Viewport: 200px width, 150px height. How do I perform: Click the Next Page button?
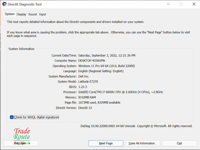click(x=106, y=143)
